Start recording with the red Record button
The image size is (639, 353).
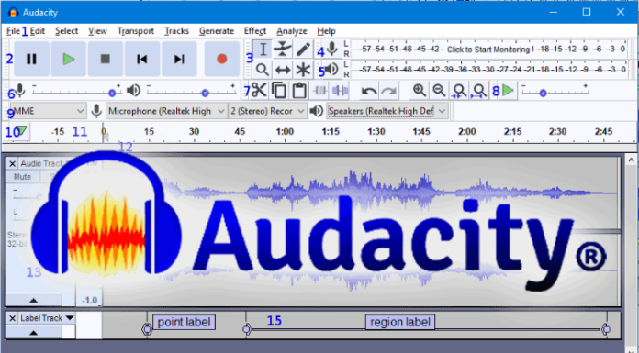pyautogui.click(x=221, y=59)
